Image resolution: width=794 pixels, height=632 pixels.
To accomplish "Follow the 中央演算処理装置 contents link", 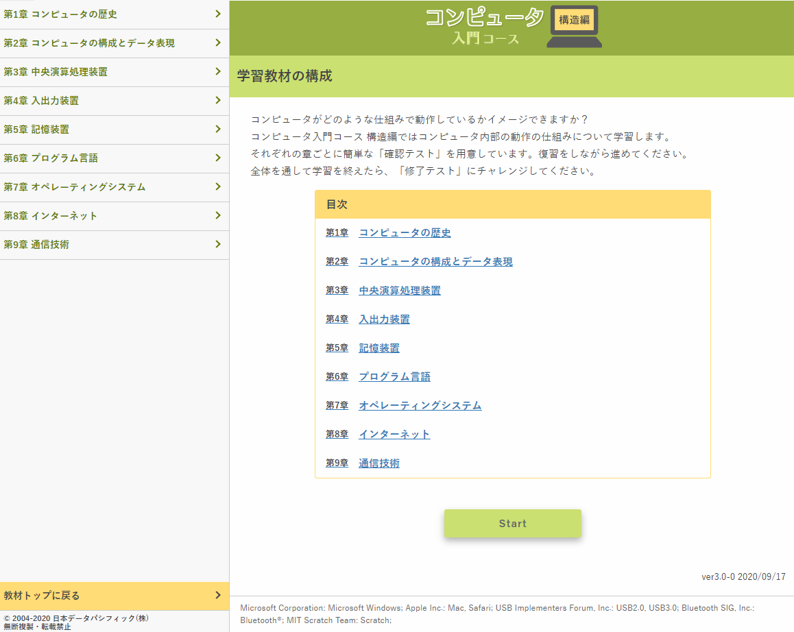I will [x=400, y=291].
